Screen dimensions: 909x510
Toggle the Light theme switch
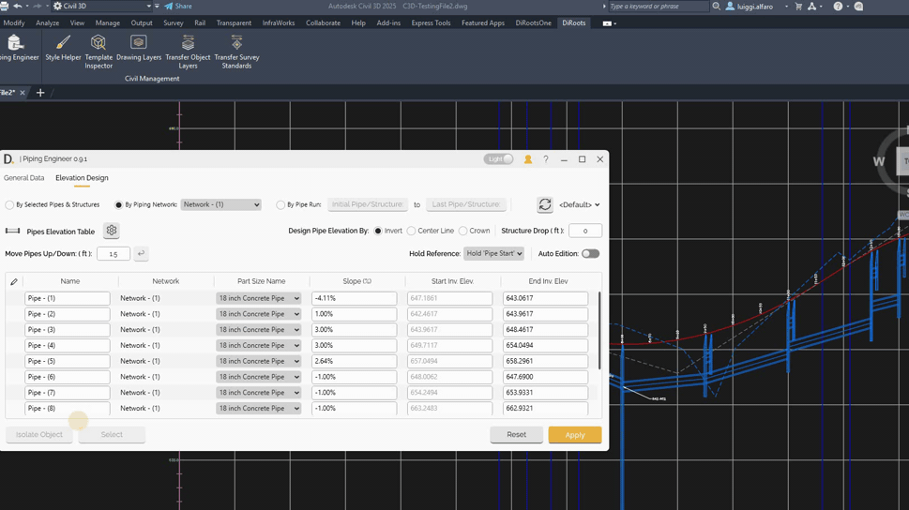[x=499, y=159]
